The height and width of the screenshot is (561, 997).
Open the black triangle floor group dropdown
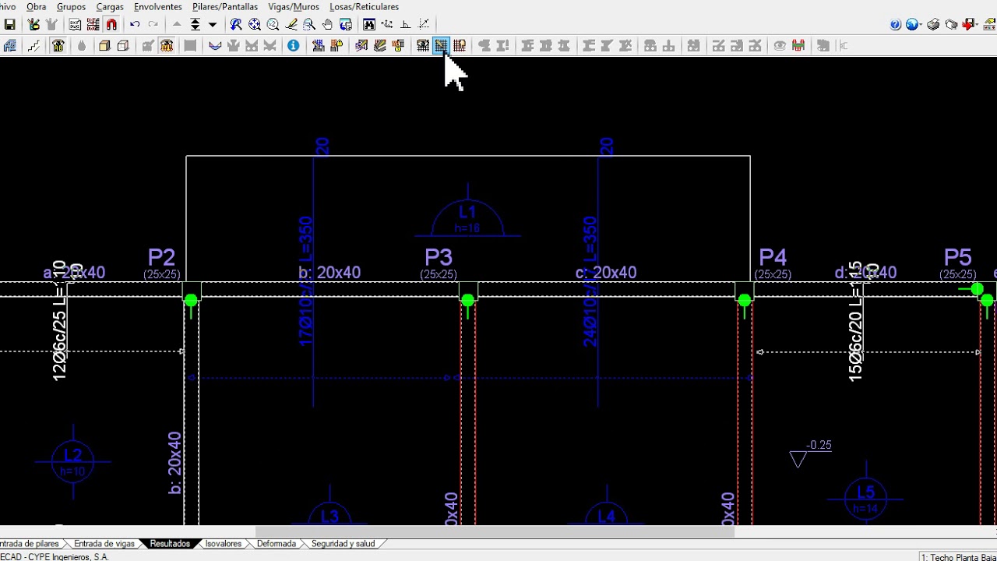pyautogui.click(x=212, y=25)
